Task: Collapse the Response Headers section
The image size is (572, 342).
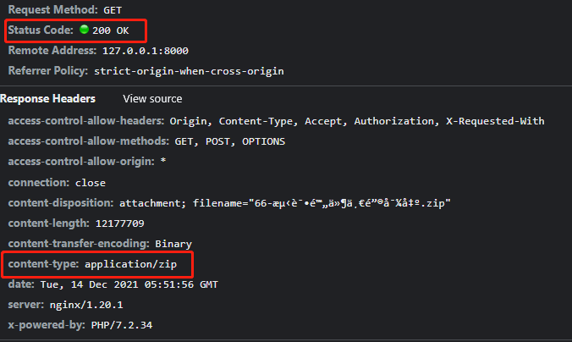Action: [x=47, y=99]
